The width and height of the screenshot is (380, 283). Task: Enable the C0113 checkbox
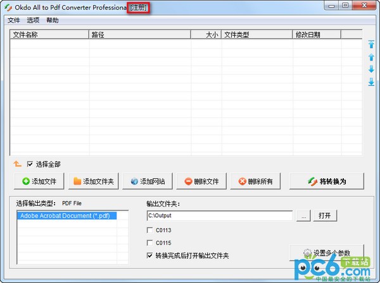point(149,230)
